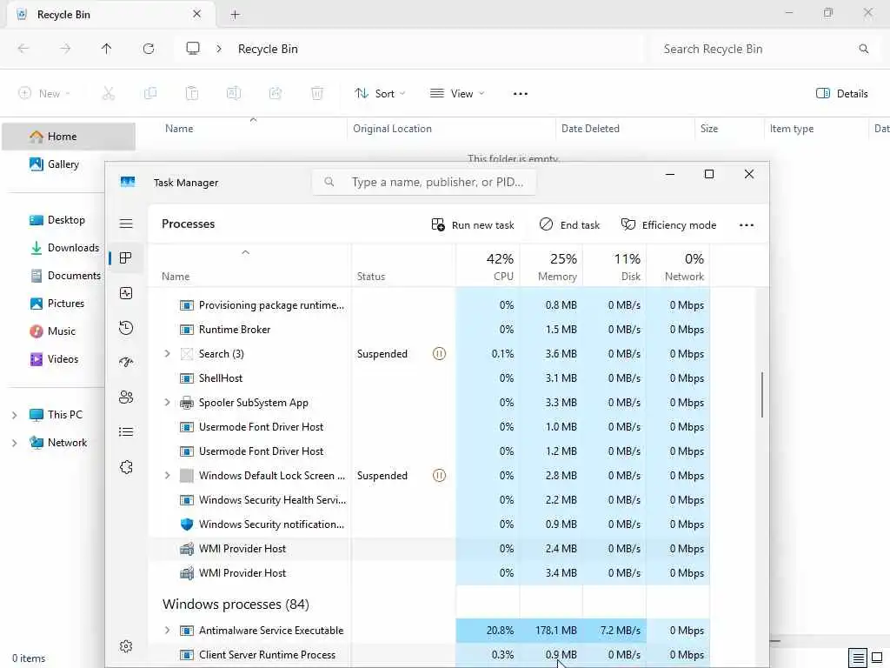Viewport: 890px width, 668px height.
Task: Click suspended icon on Windows Default Lock Screen
Action: click(439, 476)
